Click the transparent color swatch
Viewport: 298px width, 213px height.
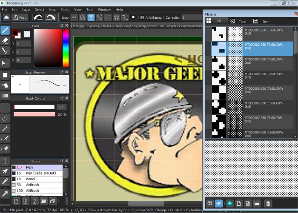click(x=27, y=34)
